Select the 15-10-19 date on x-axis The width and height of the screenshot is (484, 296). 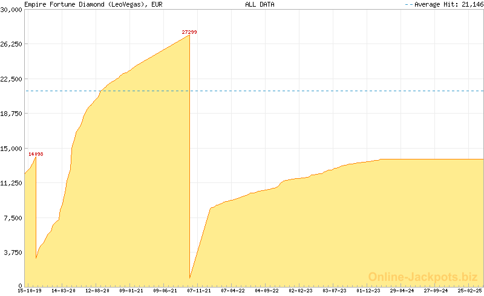(30, 291)
